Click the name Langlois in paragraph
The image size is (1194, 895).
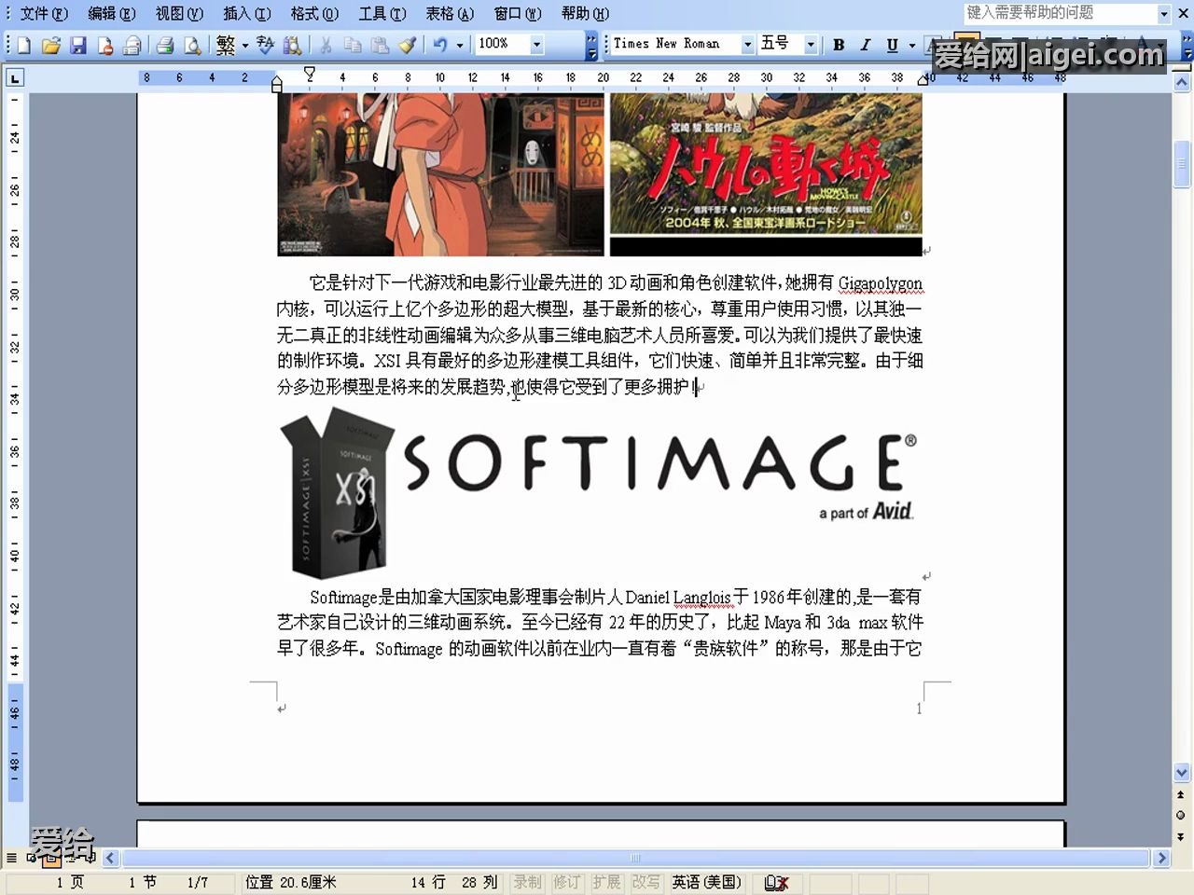click(x=701, y=598)
